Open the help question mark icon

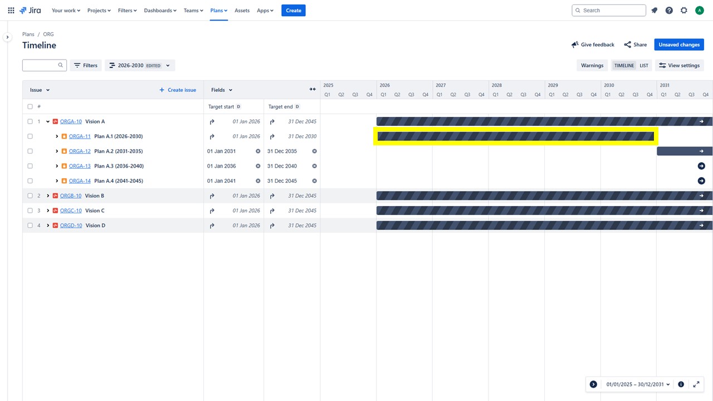[x=669, y=10]
